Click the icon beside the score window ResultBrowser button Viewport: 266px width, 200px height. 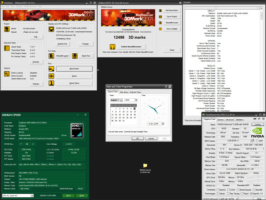160,23
